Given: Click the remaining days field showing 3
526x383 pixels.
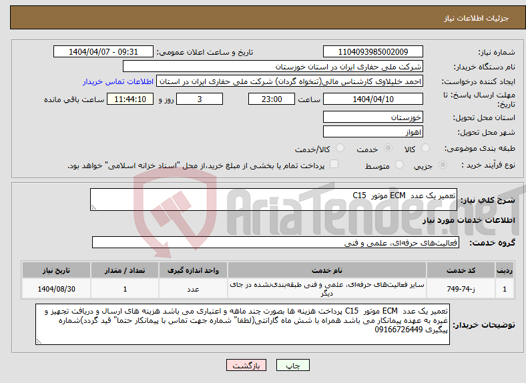Looking at the screenshot, I should (200, 99).
